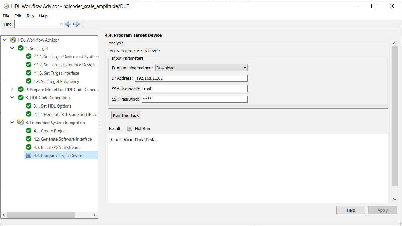Click the HDL Workflow Advisor root folder icon
The height and width of the screenshot is (226, 402).
[x=12, y=40]
